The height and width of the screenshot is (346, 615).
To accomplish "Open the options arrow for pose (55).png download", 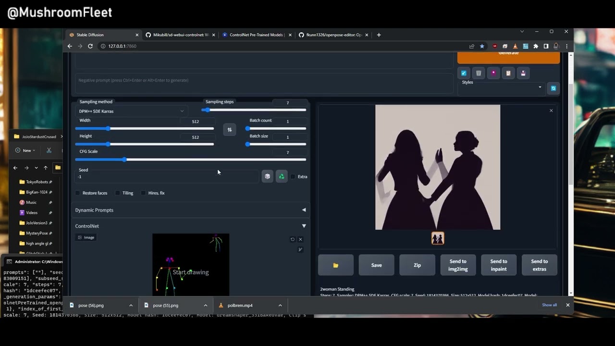I will pos(205,305).
